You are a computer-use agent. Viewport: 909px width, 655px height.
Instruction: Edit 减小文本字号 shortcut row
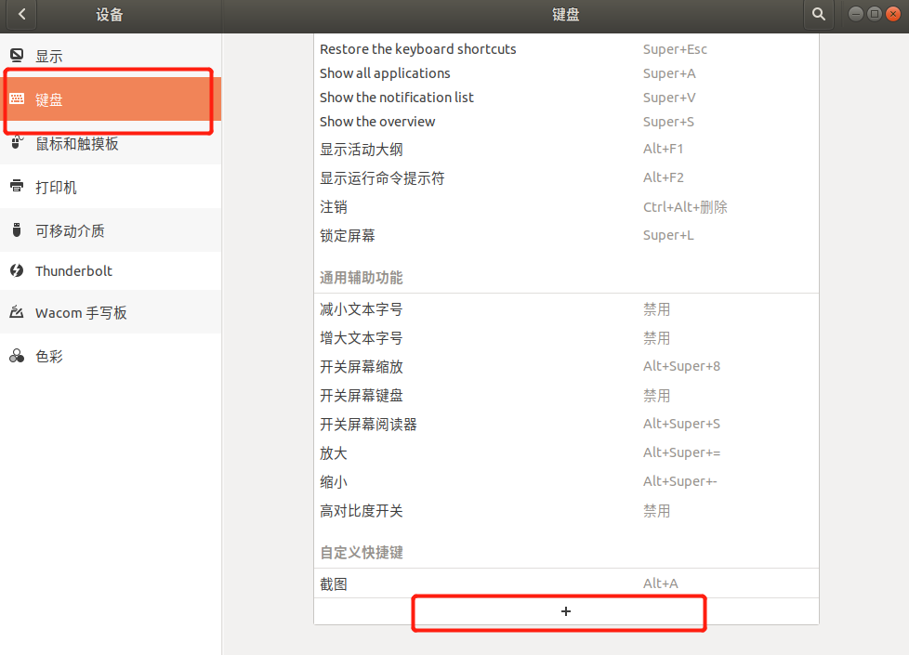click(566, 309)
